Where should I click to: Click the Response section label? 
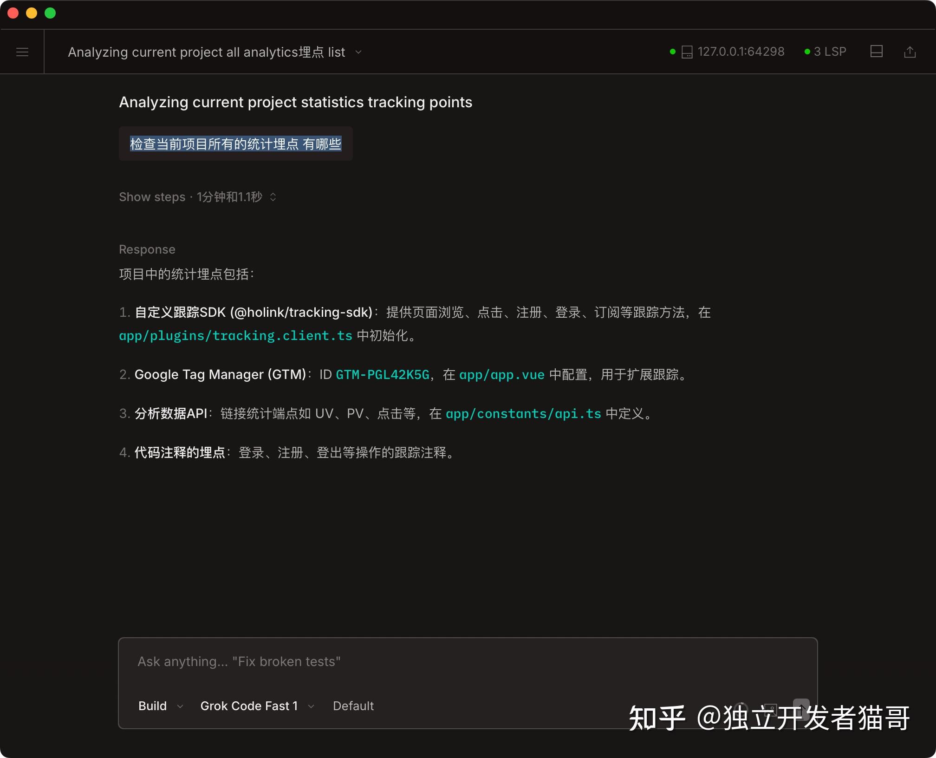point(147,249)
